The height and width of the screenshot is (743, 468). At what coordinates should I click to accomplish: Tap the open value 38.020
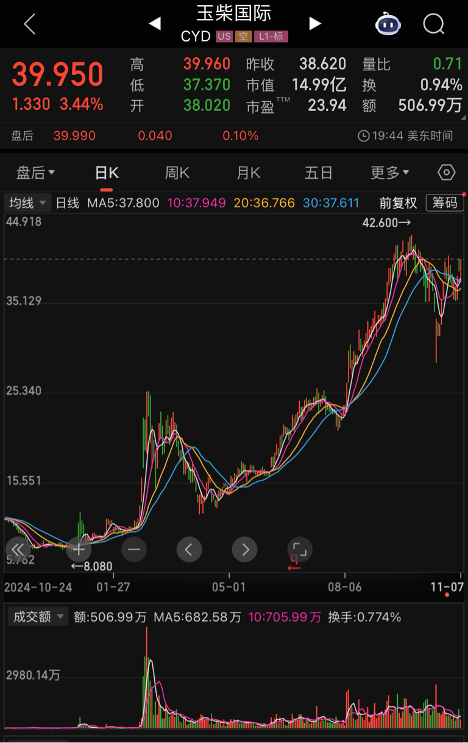click(207, 106)
